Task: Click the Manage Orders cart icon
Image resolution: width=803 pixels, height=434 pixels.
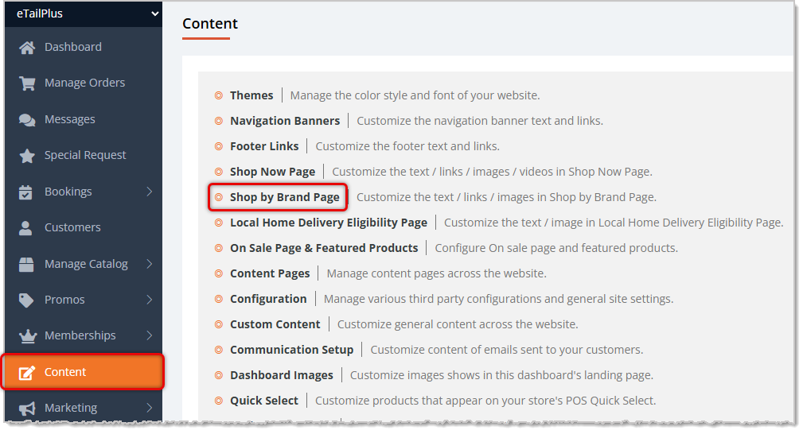Action: tap(27, 83)
